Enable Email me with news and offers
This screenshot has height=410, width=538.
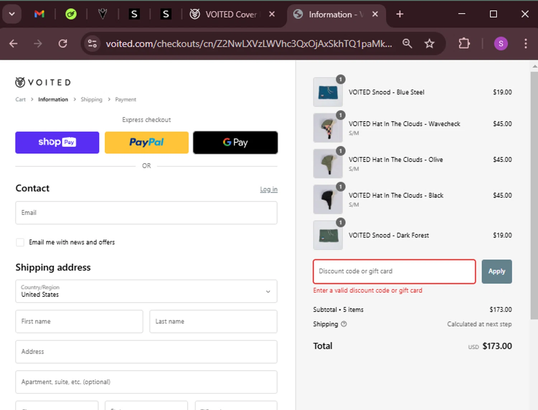[20, 242]
